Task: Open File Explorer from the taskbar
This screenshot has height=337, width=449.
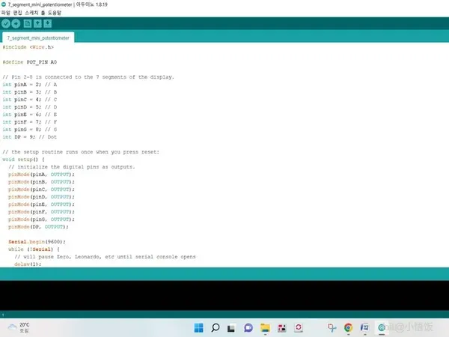Action: click(265, 327)
